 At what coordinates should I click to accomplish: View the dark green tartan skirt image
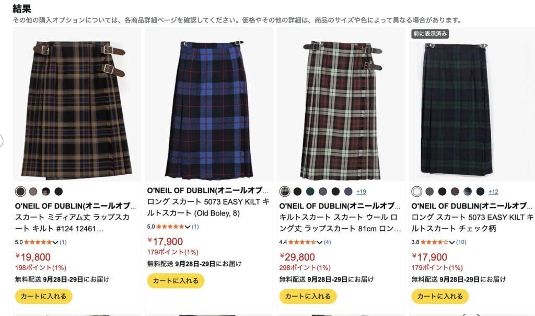(x=456, y=109)
